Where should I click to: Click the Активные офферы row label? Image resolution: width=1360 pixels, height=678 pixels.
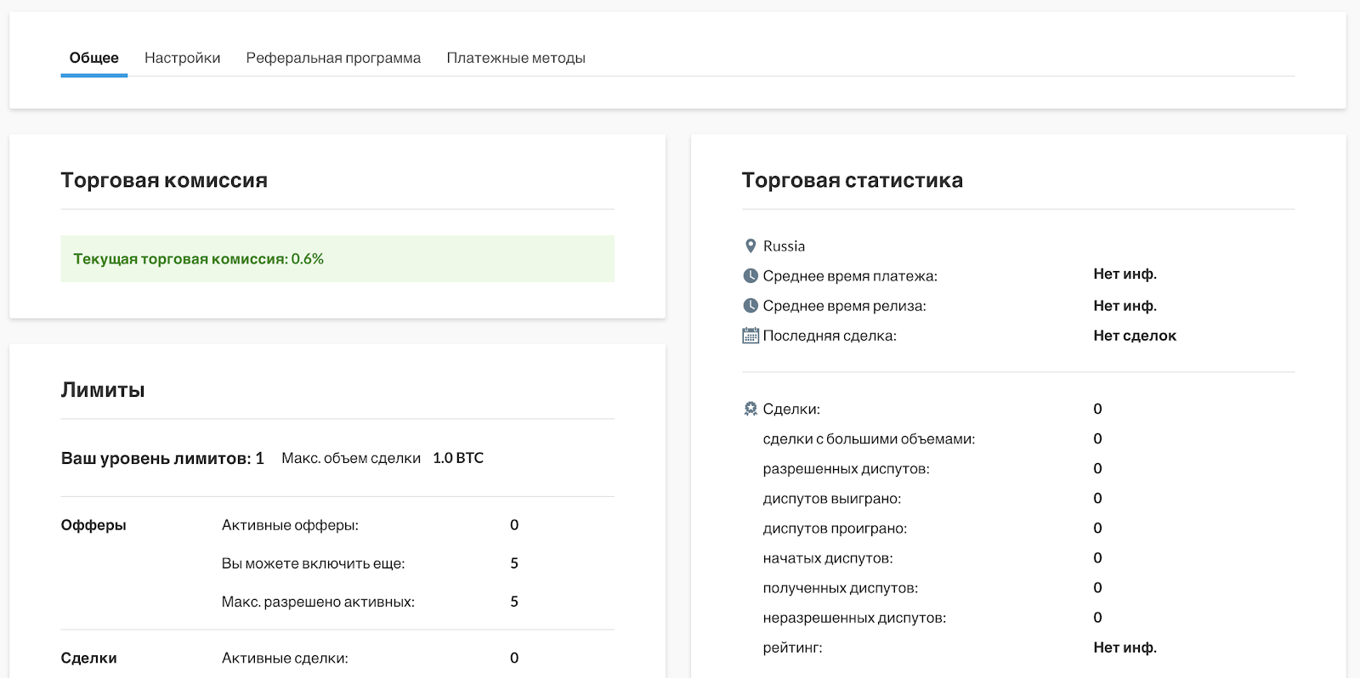(x=290, y=525)
